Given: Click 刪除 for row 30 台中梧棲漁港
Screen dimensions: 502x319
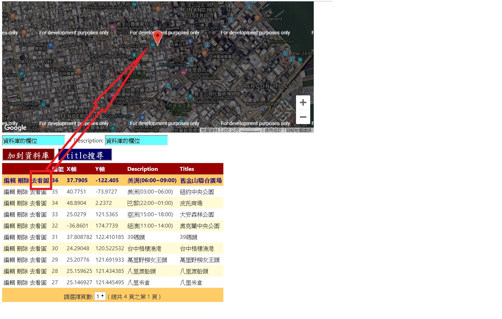Looking at the screenshot, I should [x=22, y=248].
